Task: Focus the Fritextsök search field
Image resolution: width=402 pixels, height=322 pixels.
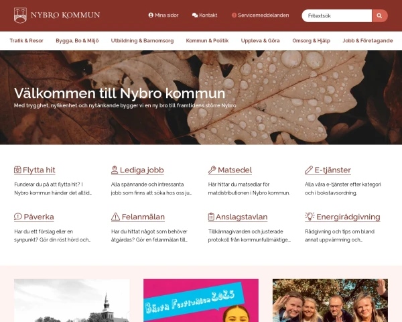Action: click(x=337, y=16)
